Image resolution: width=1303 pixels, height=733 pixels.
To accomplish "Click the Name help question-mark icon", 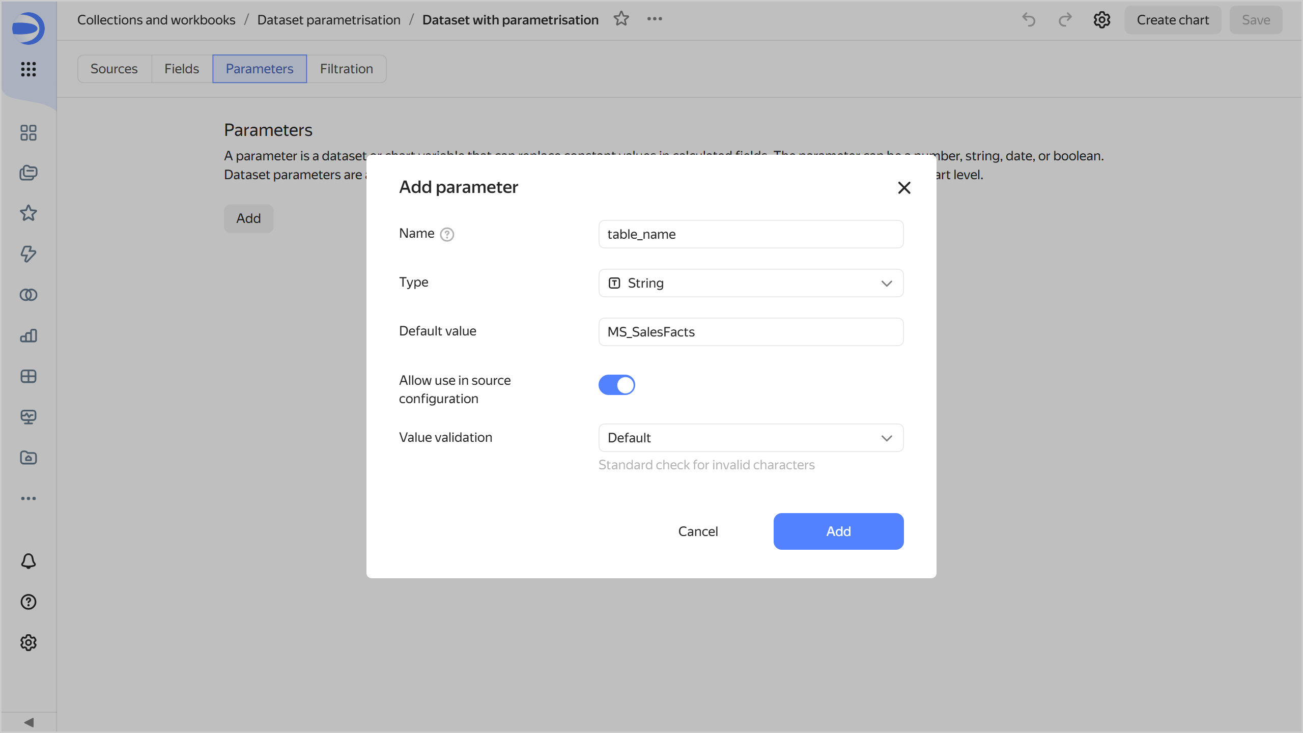I will pos(447,234).
